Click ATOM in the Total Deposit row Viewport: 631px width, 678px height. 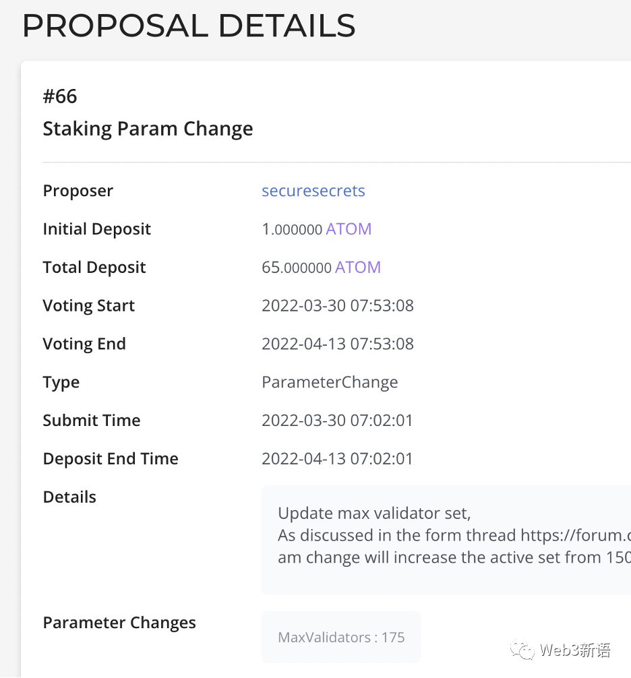357,268
